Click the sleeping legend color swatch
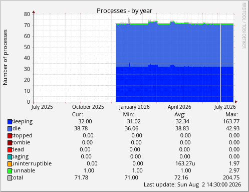The image size is (249, 192). tap(10, 122)
